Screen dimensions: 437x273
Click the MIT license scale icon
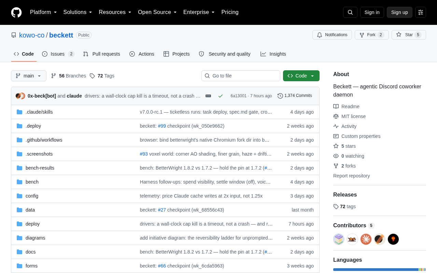click(x=336, y=116)
